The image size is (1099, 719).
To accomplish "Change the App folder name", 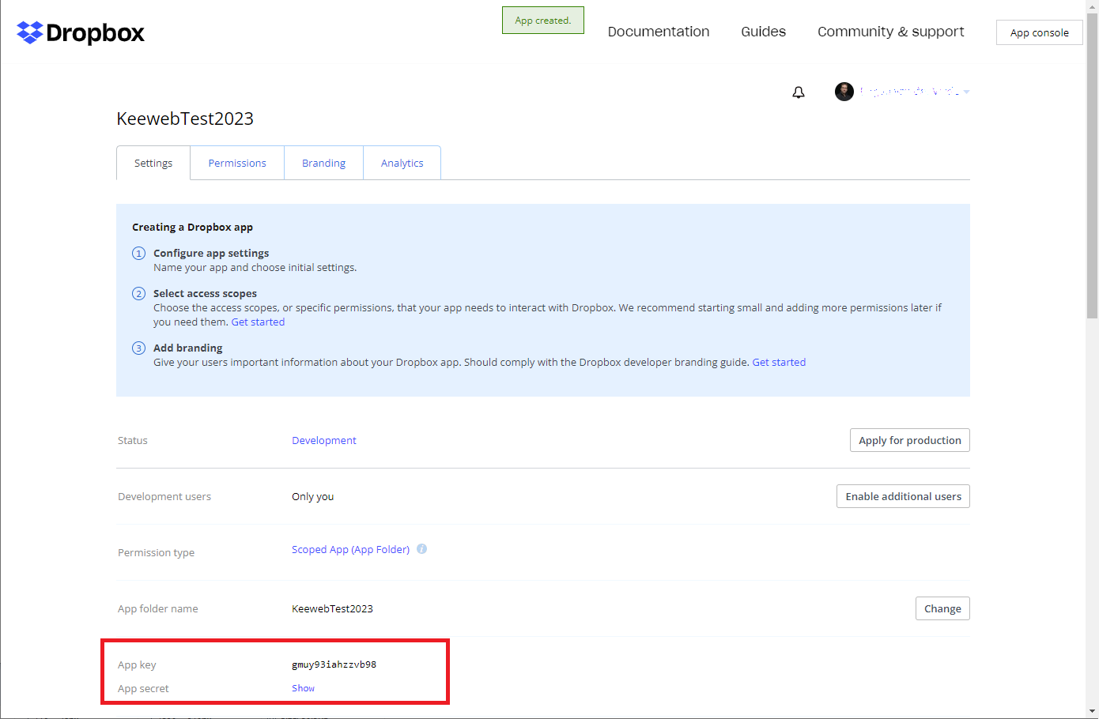I will point(942,608).
